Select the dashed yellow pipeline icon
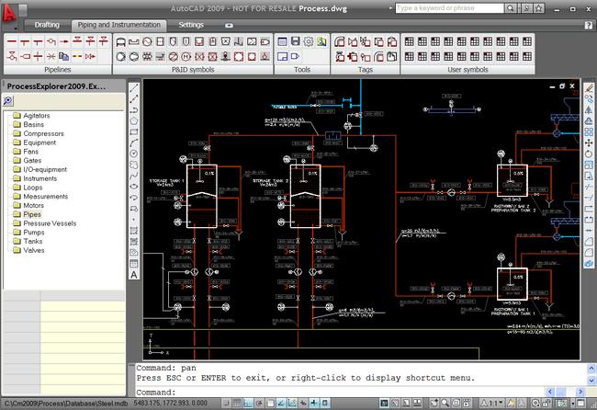This screenshot has width=597, height=410. [x=77, y=56]
